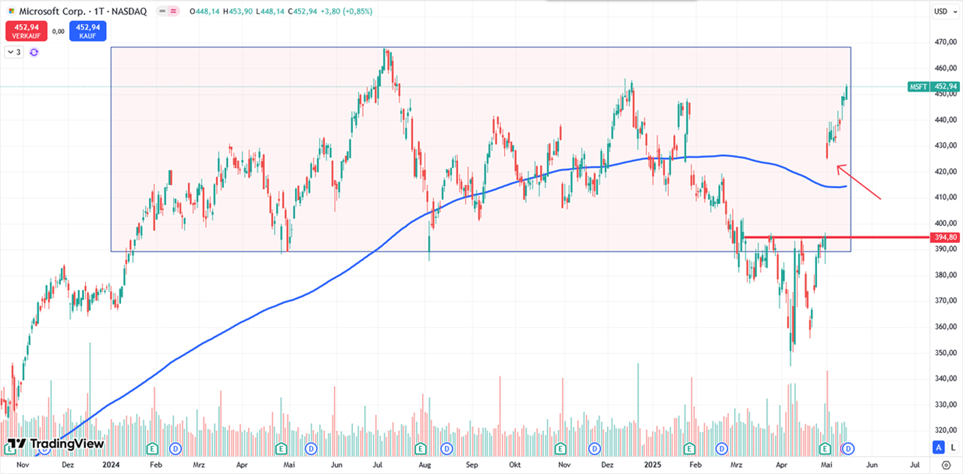Click the 340,00 price scale label
The width and height of the screenshot is (963, 474).
coord(944,378)
